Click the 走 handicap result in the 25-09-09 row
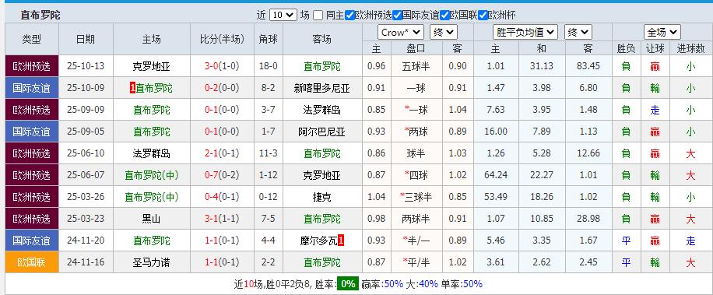The width and height of the screenshot is (713, 295). click(x=655, y=110)
